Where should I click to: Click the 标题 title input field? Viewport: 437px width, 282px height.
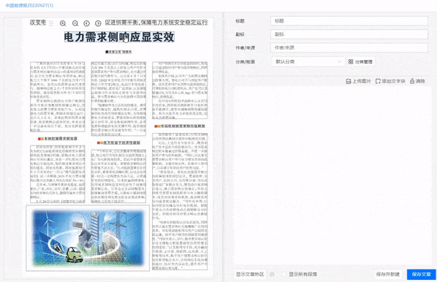click(349, 21)
